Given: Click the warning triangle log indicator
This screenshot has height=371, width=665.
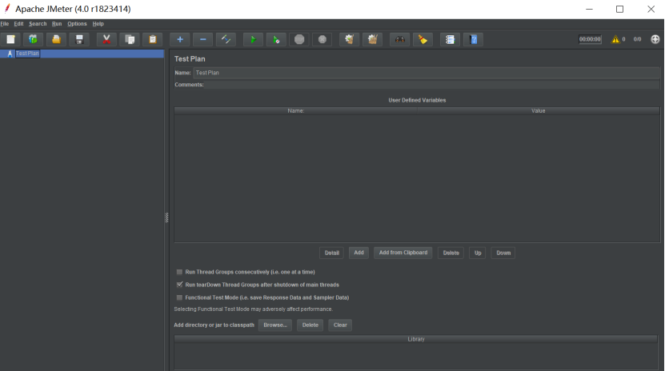Looking at the screenshot, I should [615, 39].
